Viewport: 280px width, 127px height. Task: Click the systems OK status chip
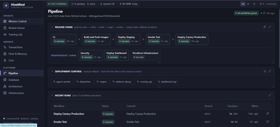click(107, 4)
